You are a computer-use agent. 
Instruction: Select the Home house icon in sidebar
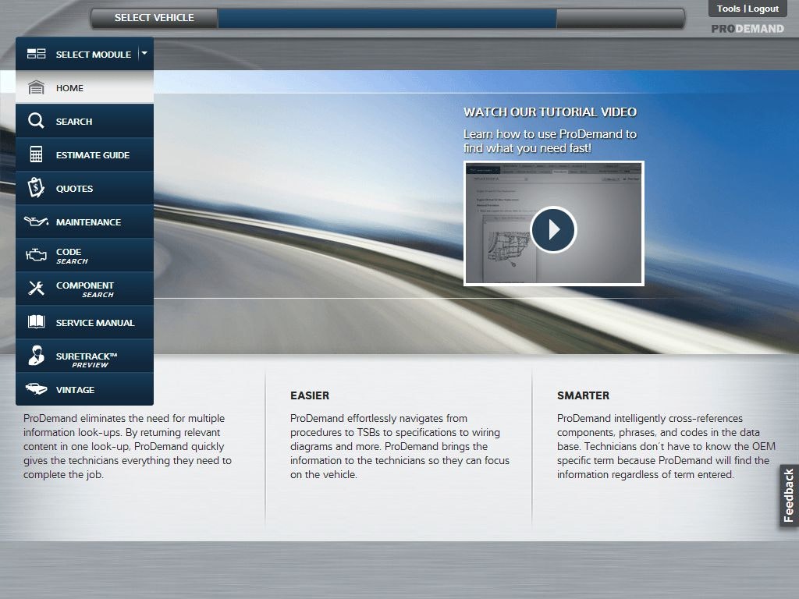coord(36,87)
